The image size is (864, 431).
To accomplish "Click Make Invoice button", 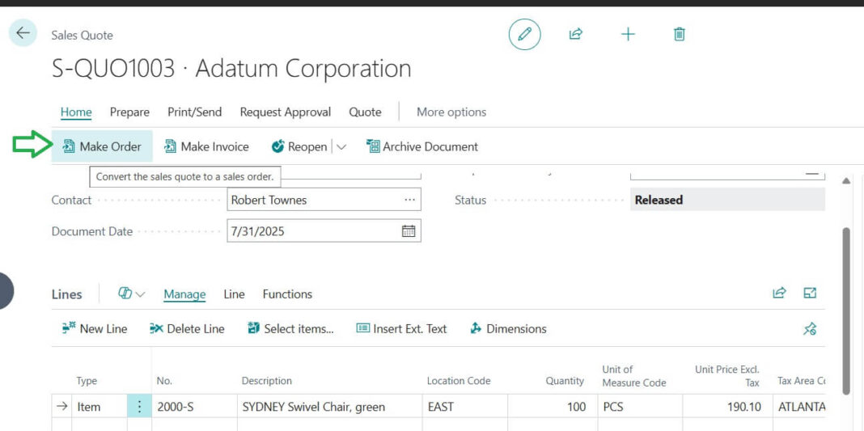I will [206, 147].
